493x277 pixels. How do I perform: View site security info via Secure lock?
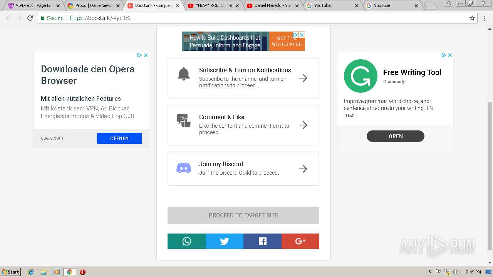point(52,18)
